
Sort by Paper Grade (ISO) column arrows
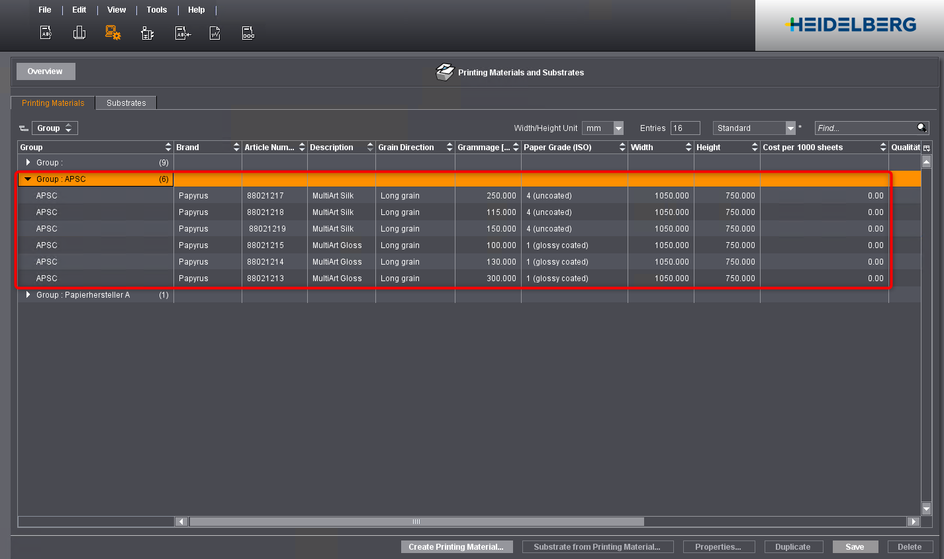pyautogui.click(x=622, y=147)
